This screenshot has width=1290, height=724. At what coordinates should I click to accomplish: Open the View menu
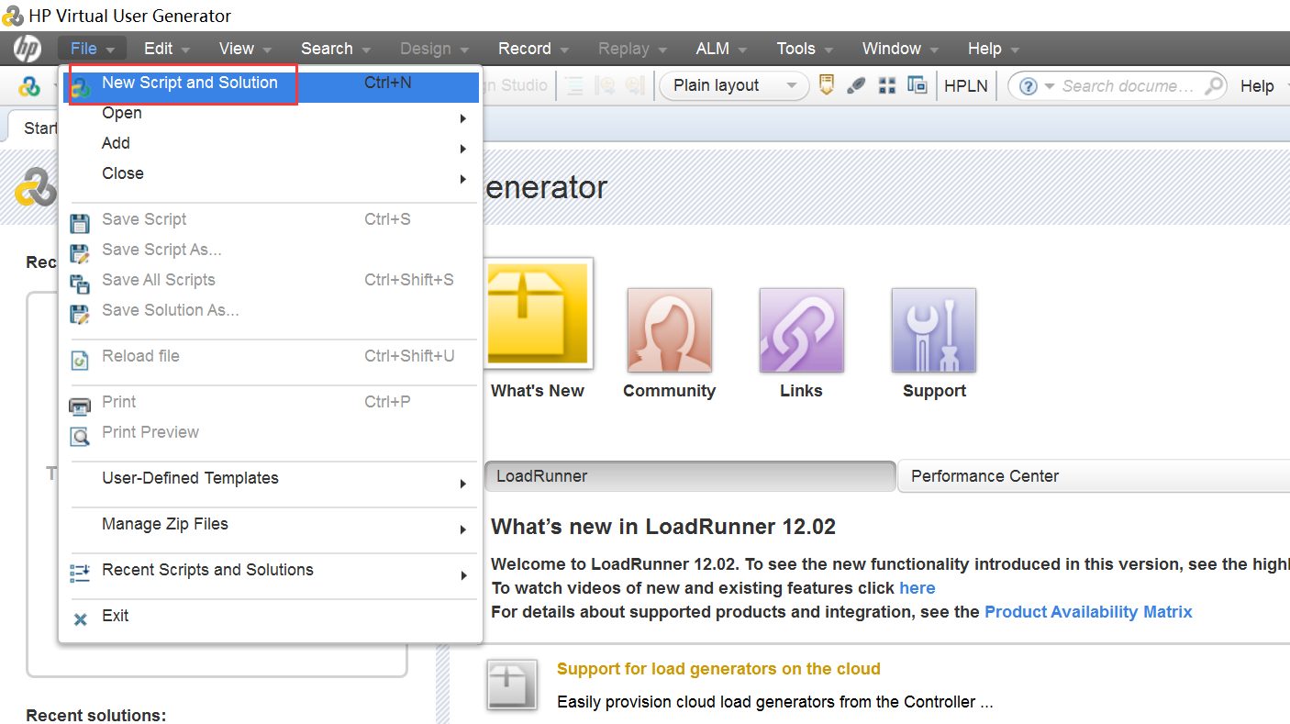(x=244, y=49)
